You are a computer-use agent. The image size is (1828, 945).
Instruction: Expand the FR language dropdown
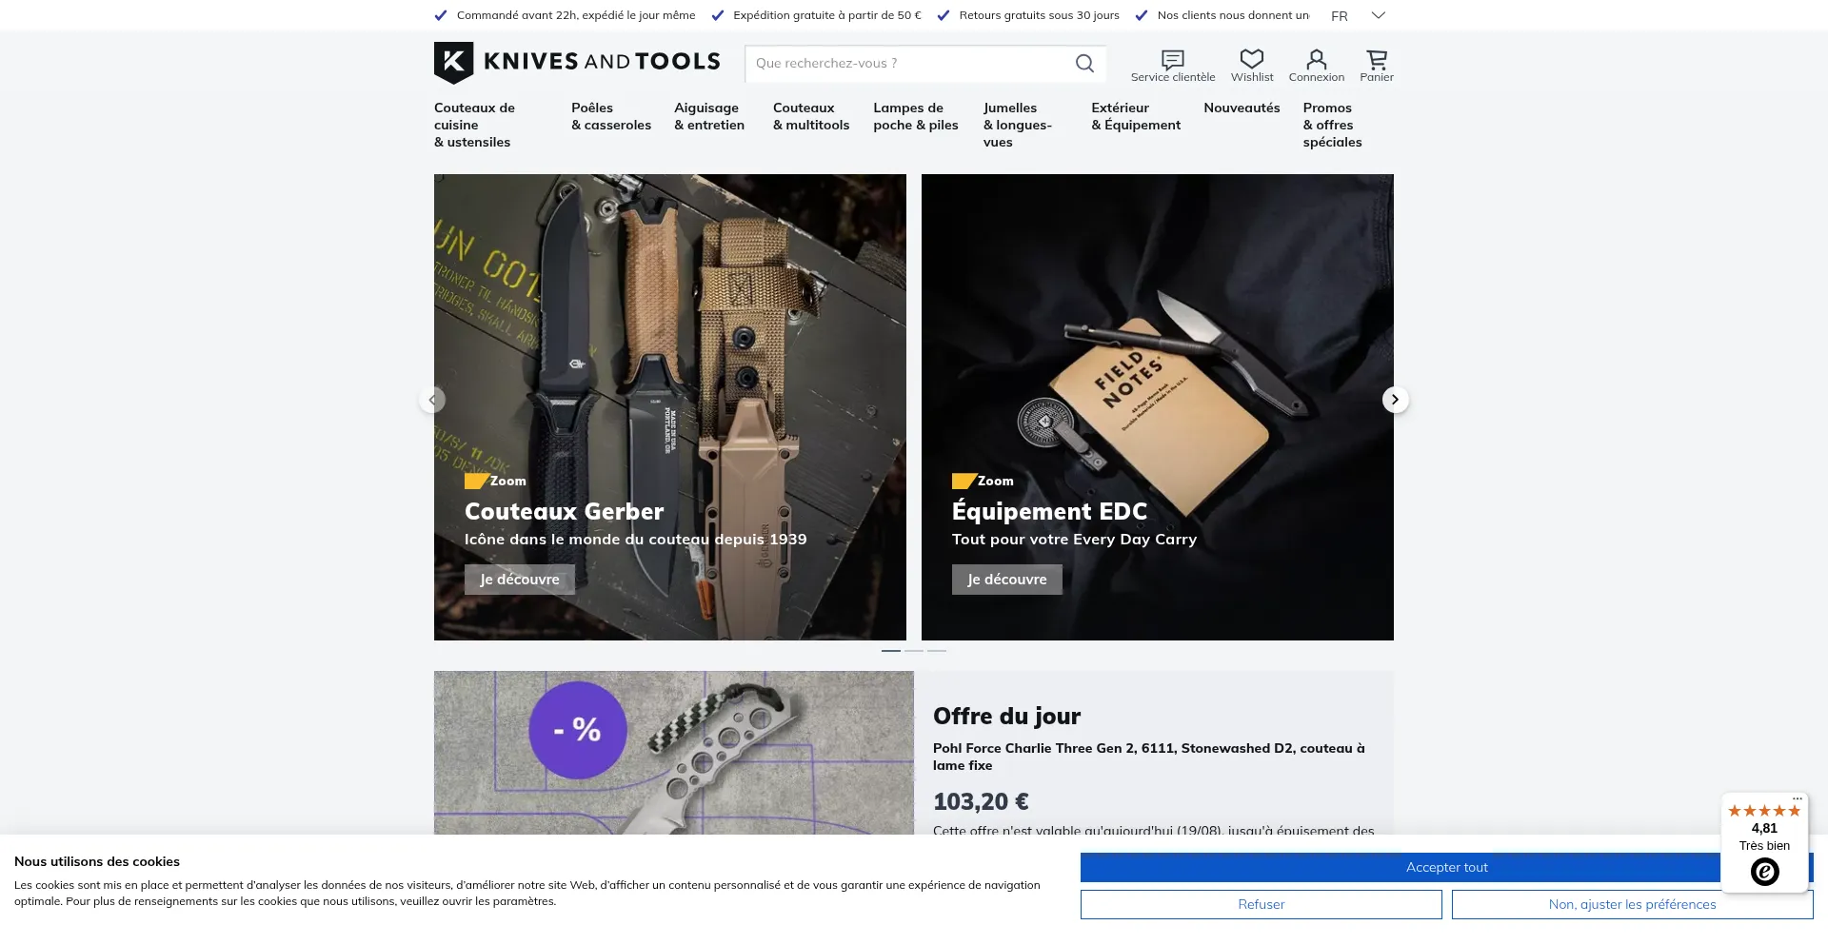coord(1359,15)
